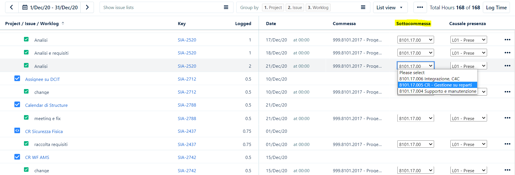This screenshot has width=515, height=175.
Task: Open row actions for raccolta requisiti worklog
Action: tap(507, 144)
